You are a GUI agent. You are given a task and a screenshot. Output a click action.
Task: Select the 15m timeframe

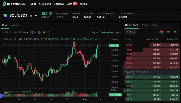7,32
